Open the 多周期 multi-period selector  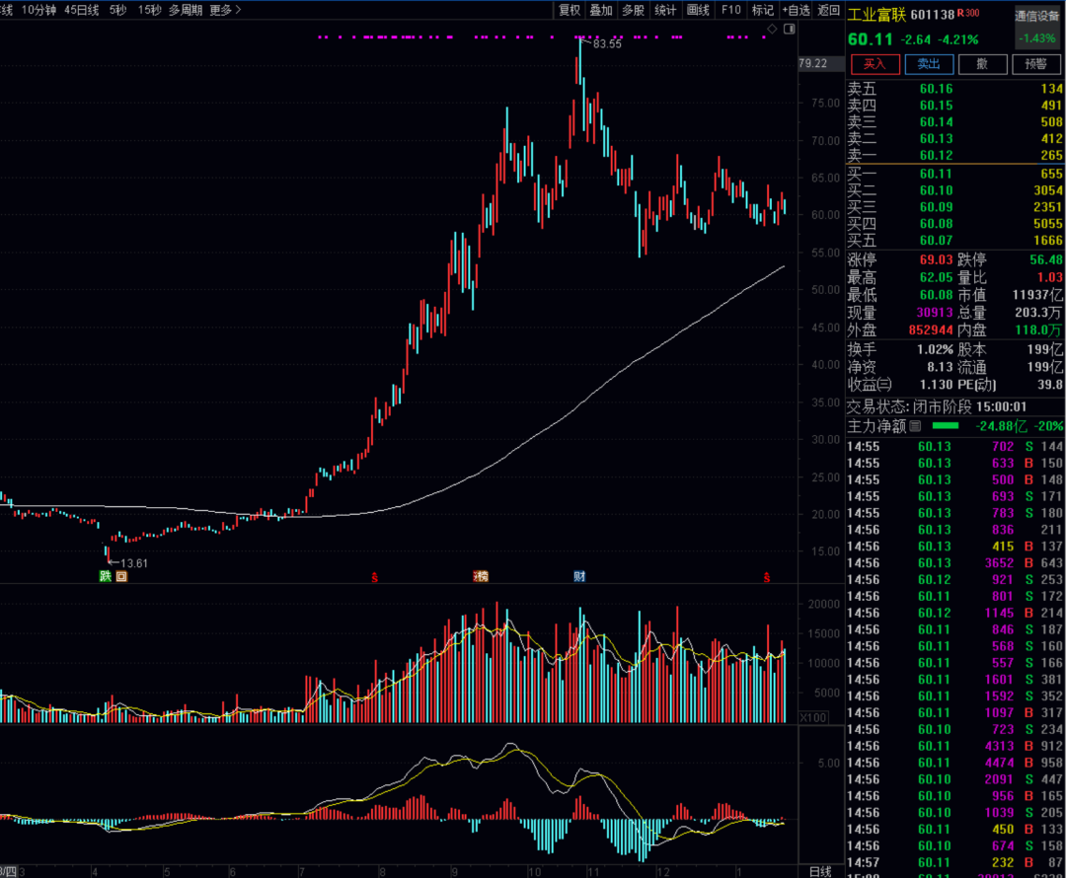point(186,10)
